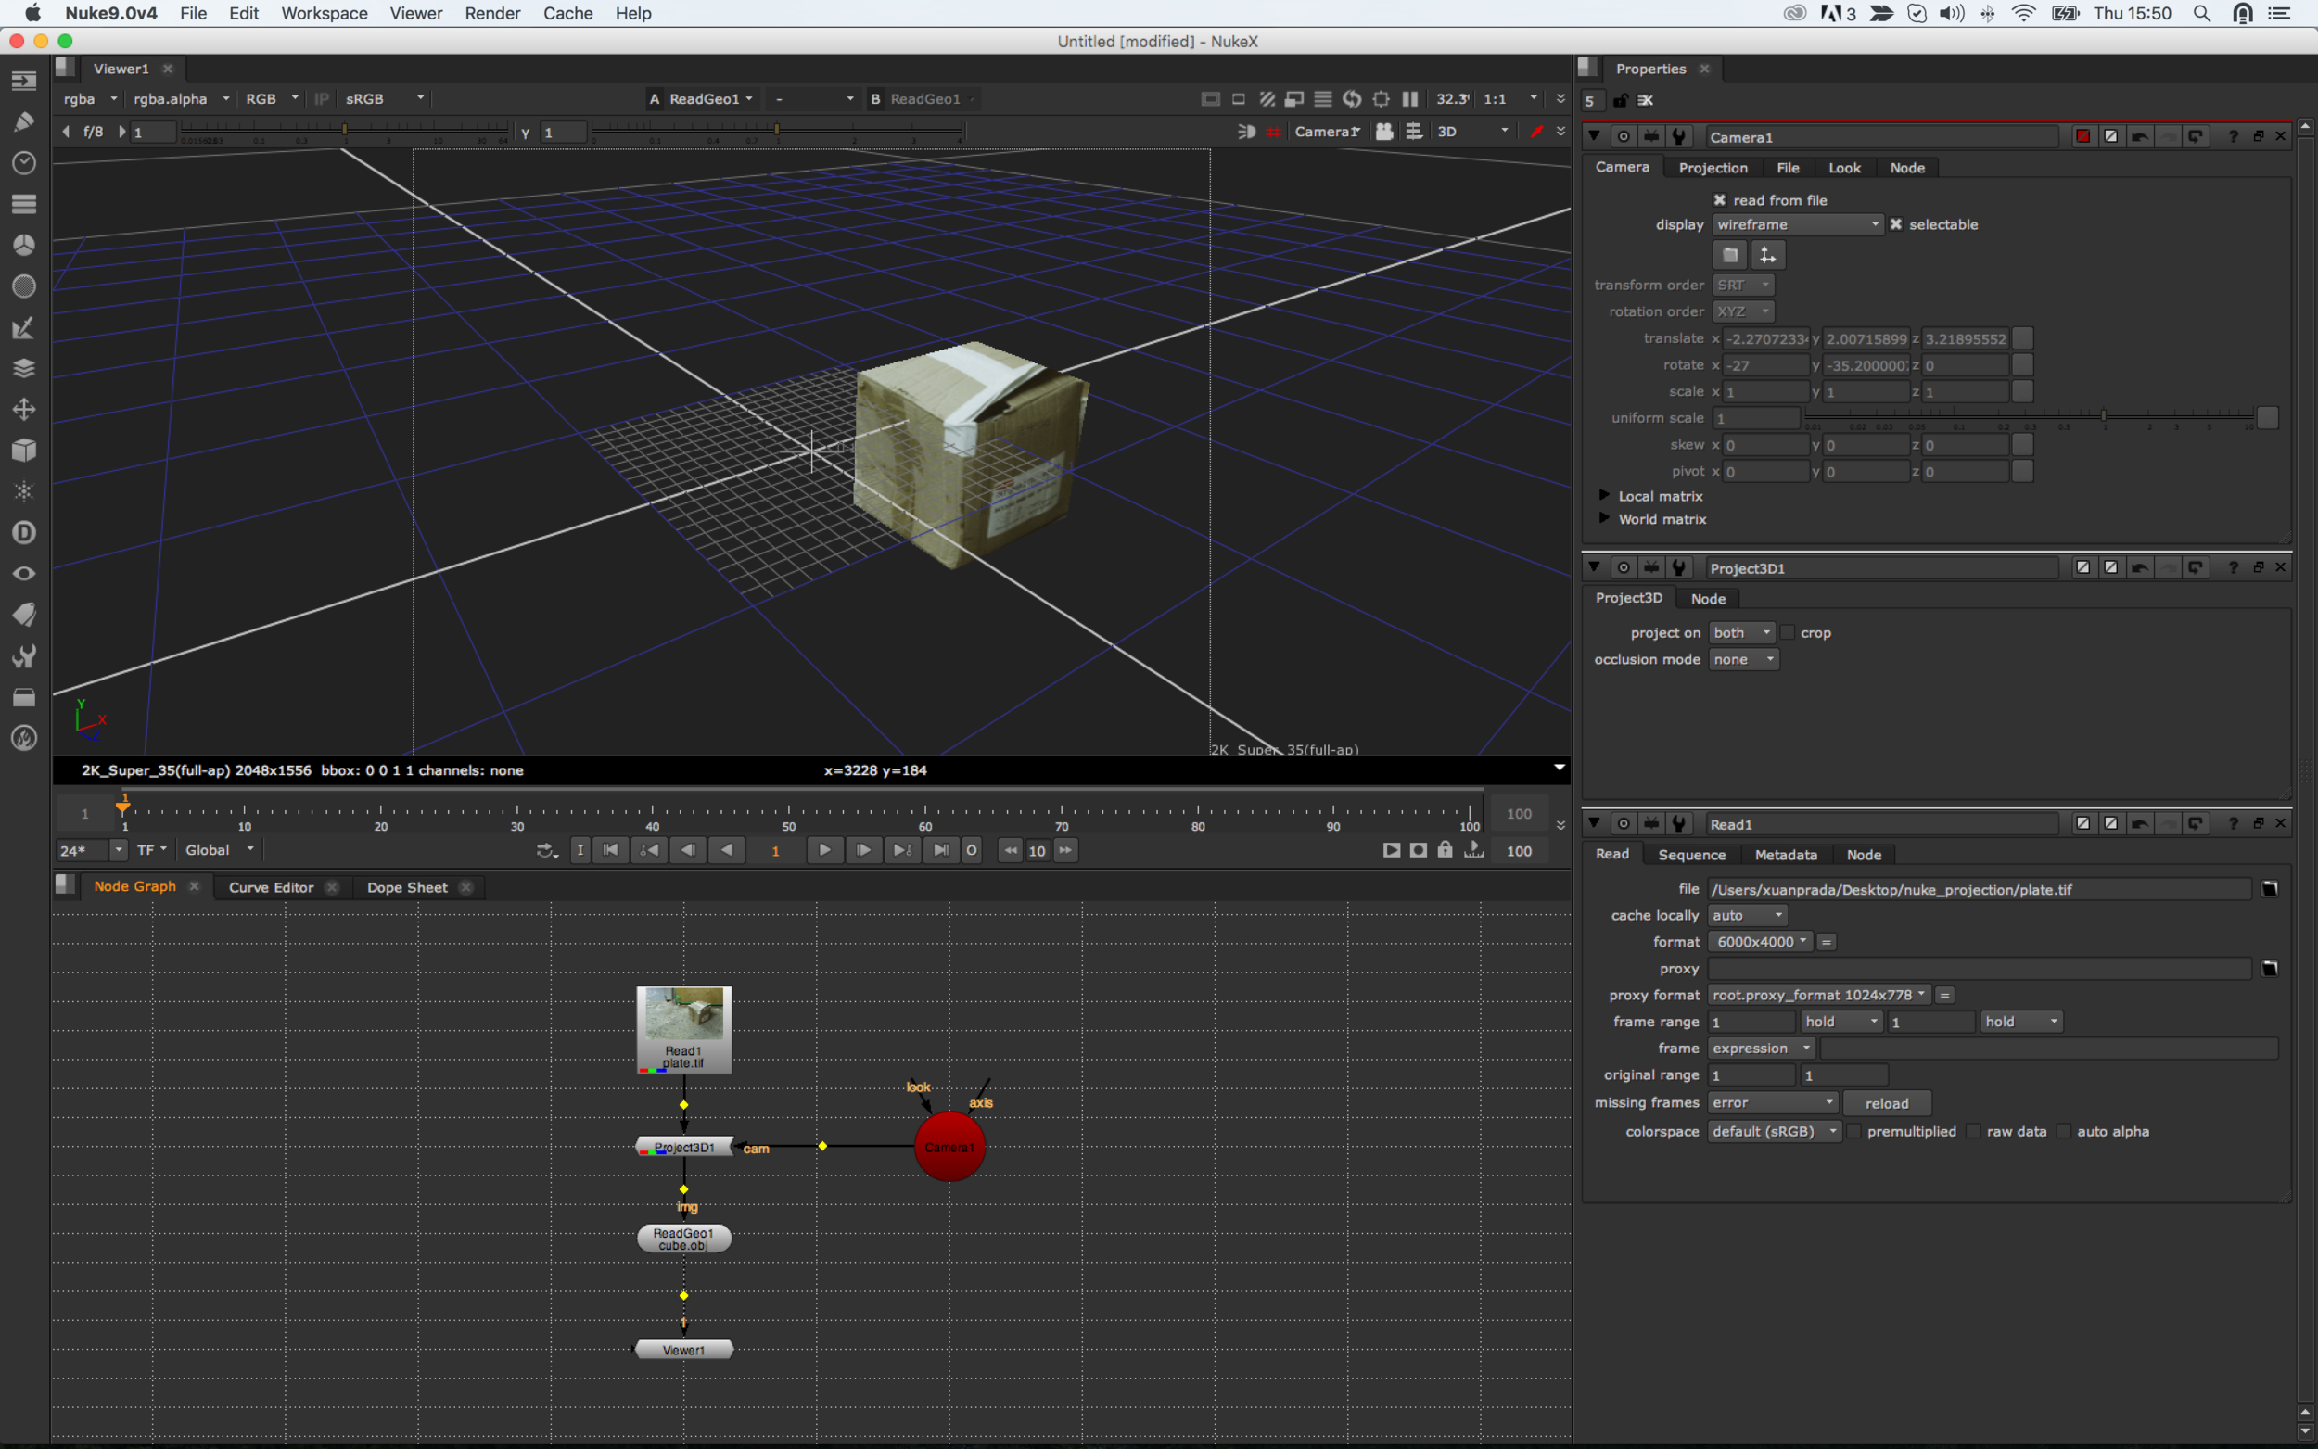Open the display wireframe dropdown

(x=1797, y=224)
